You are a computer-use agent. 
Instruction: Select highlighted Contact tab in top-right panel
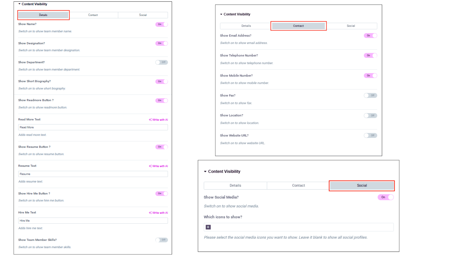(x=299, y=26)
